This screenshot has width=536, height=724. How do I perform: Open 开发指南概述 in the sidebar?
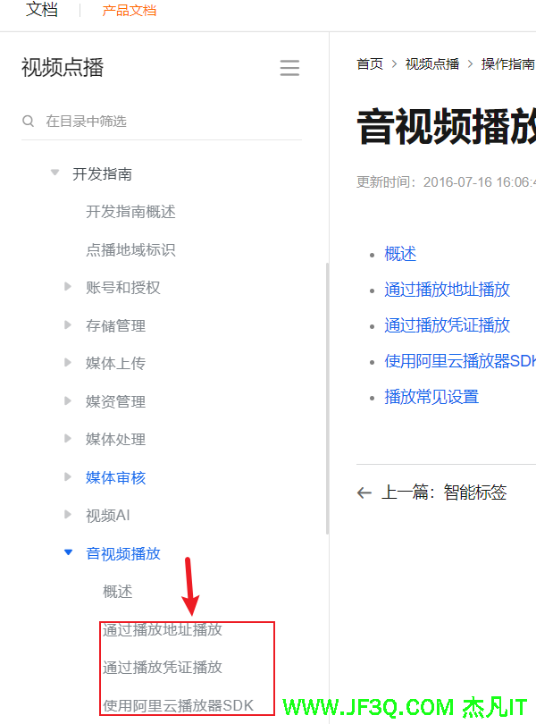tap(130, 212)
